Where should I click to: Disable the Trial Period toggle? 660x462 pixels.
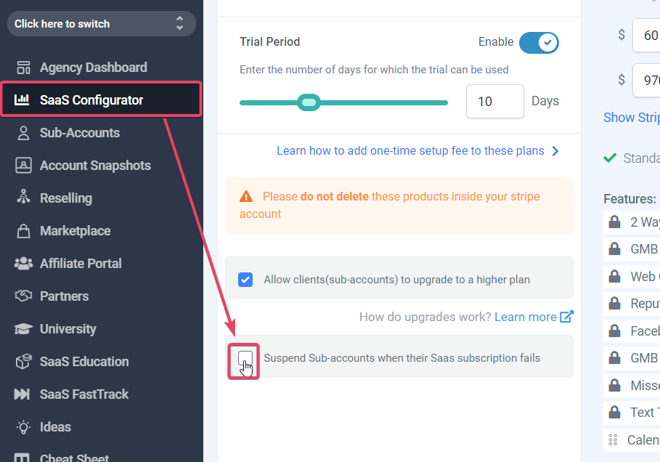(539, 43)
